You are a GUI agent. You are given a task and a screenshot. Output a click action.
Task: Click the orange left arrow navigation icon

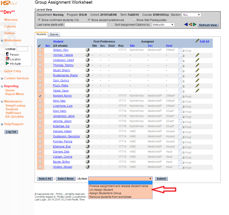click(x=190, y=25)
